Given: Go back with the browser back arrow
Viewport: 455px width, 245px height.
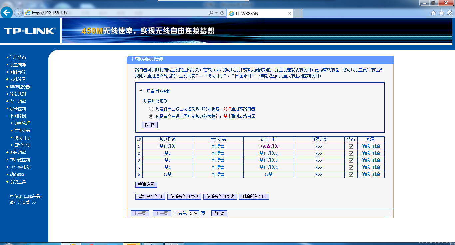Looking at the screenshot, I should [x=7, y=13].
